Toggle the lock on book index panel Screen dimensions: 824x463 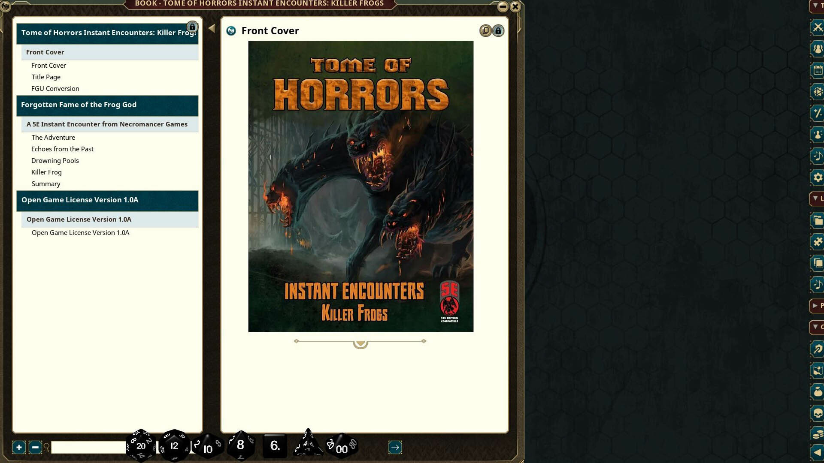192,27
